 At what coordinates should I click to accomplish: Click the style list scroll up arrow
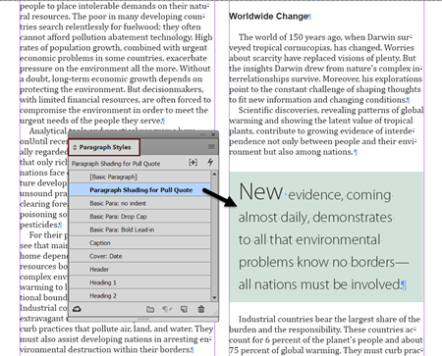[214, 174]
